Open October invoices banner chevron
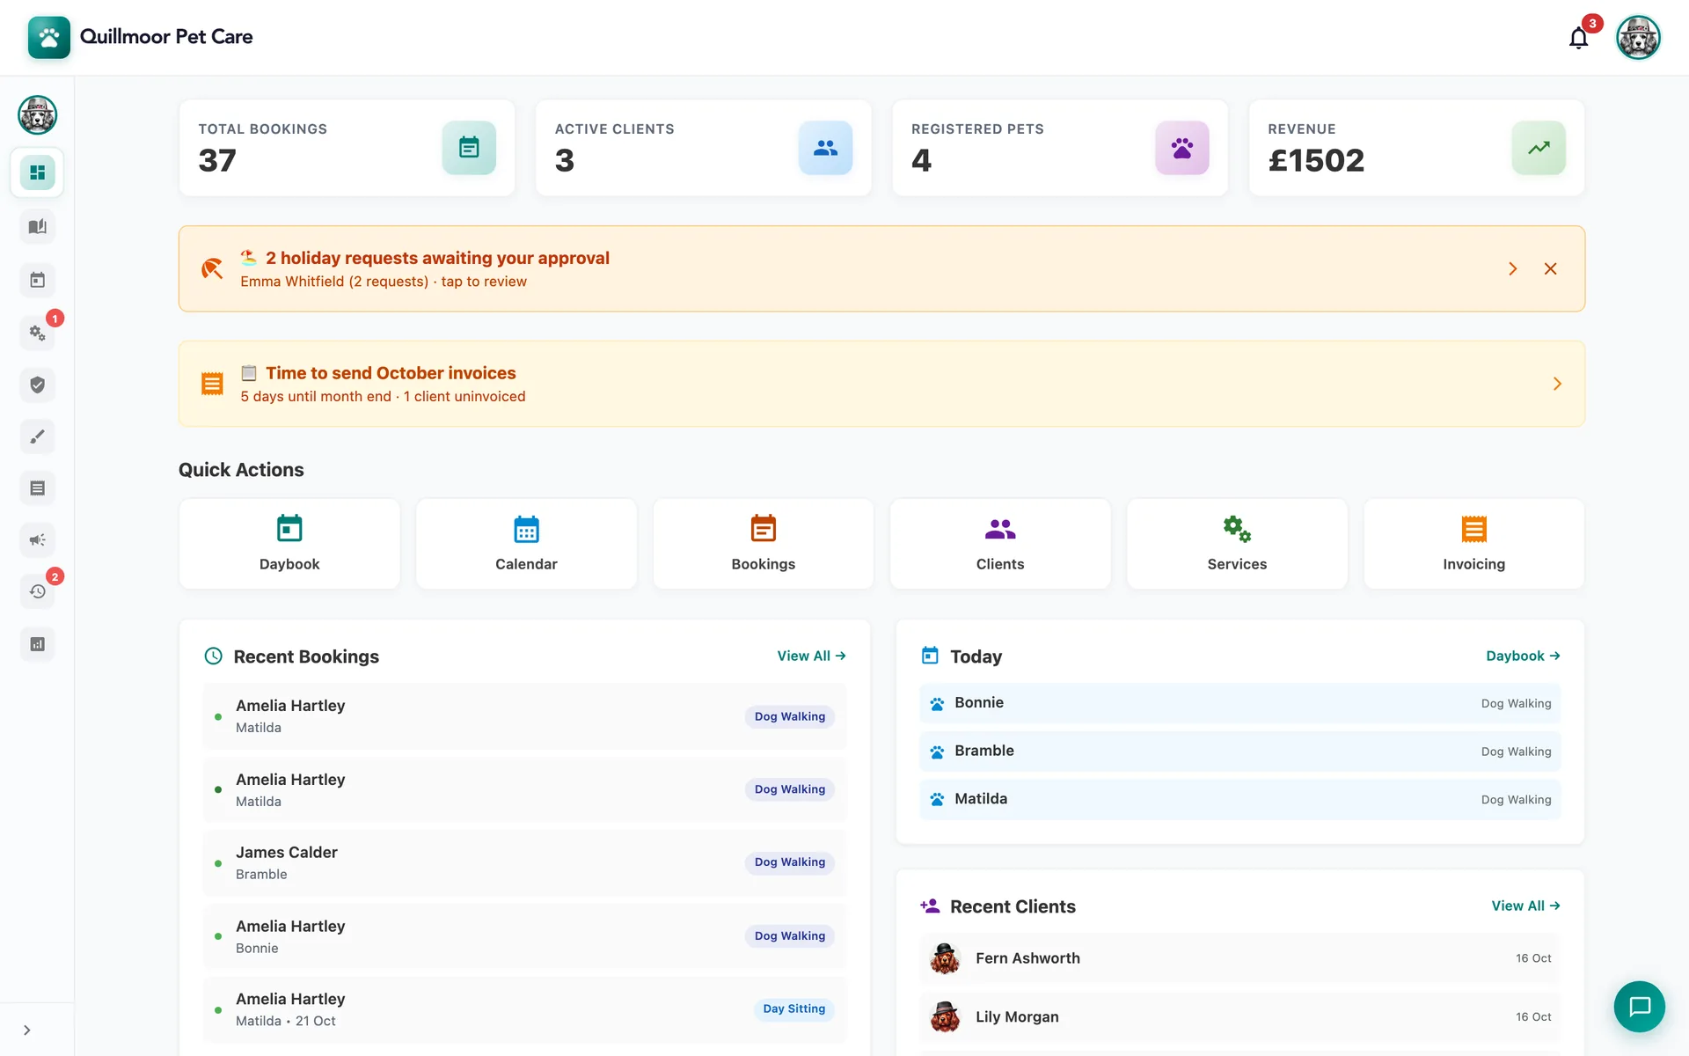The image size is (1689, 1056). click(1557, 384)
